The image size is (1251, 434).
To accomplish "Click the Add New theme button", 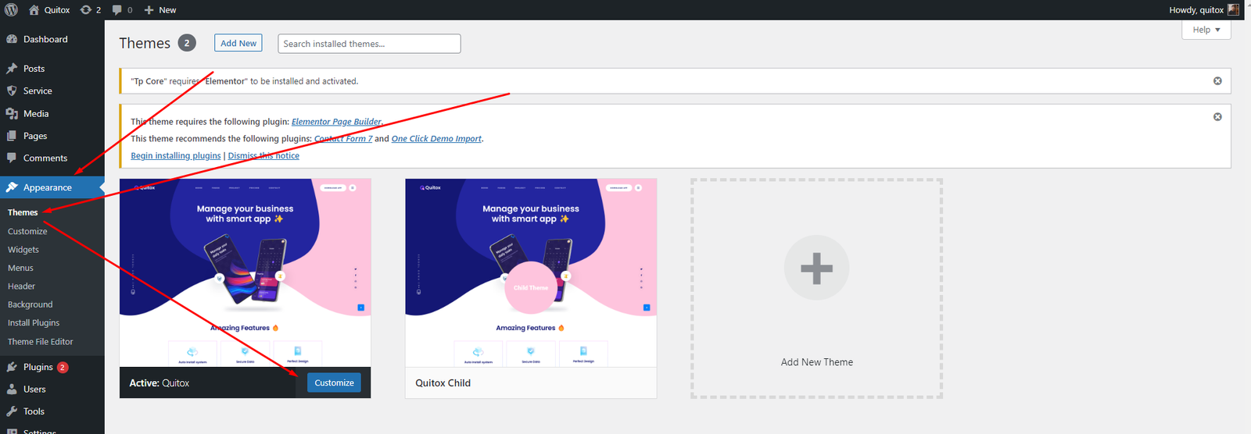I will [x=238, y=43].
